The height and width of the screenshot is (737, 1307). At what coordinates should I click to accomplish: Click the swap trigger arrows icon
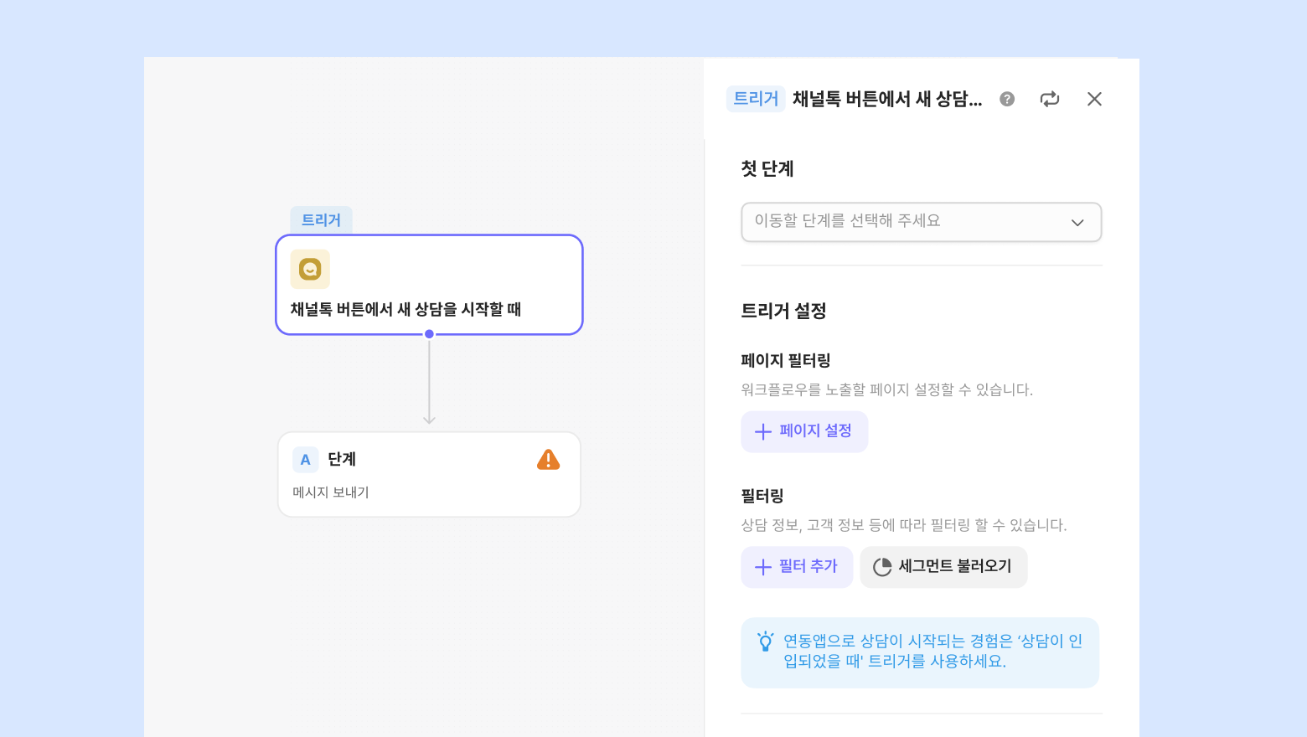point(1050,99)
